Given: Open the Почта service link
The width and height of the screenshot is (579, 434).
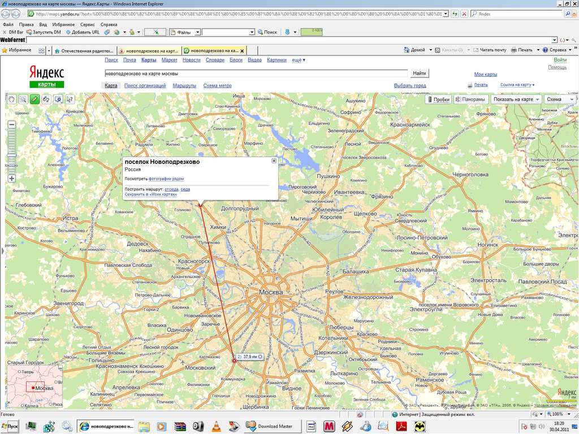Looking at the screenshot, I should tap(129, 60).
